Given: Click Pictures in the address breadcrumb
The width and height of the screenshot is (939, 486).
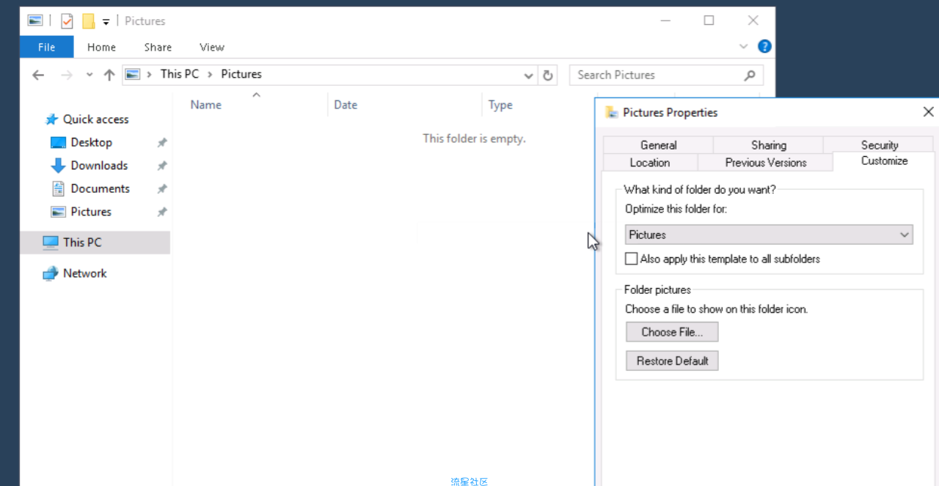Looking at the screenshot, I should (x=241, y=74).
